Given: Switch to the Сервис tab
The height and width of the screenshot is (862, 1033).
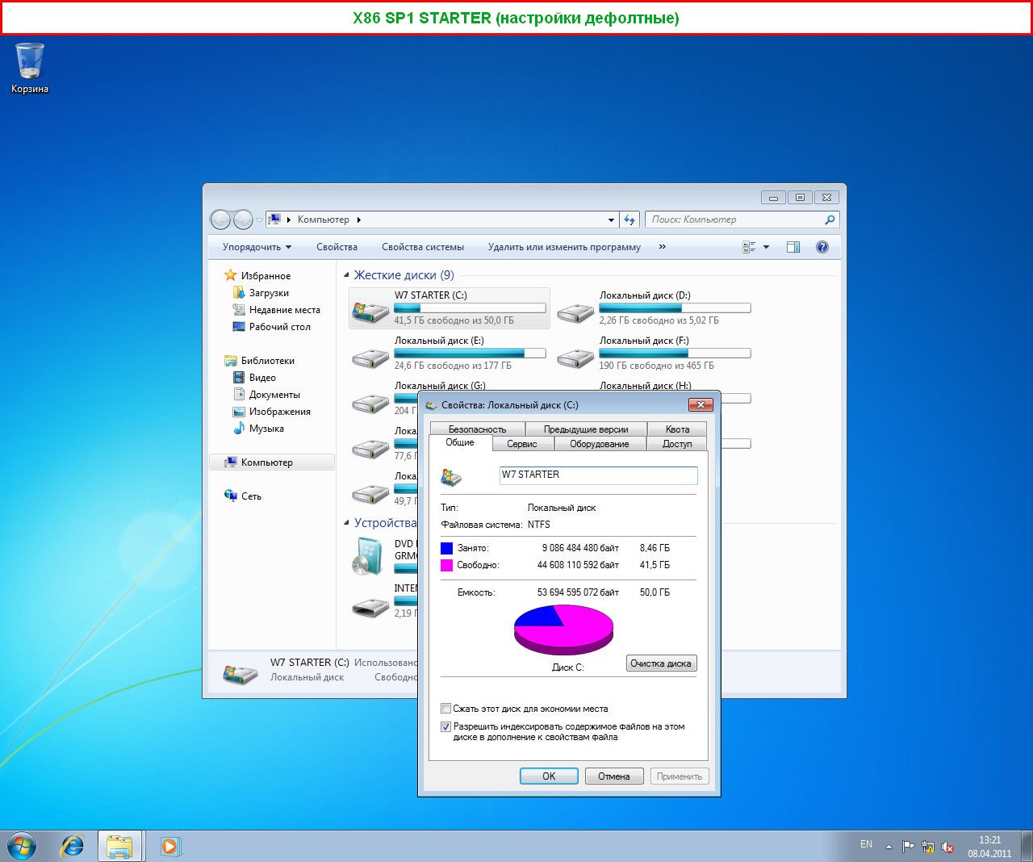Looking at the screenshot, I should pyautogui.click(x=522, y=444).
